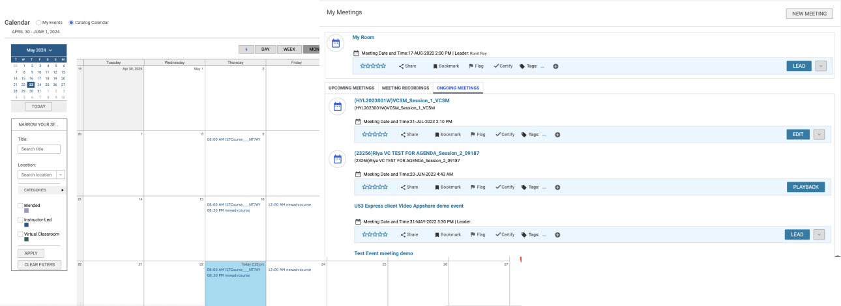
Task: Flag the Riya VC TEST FOR AGENDA meeting
Action: [479, 187]
